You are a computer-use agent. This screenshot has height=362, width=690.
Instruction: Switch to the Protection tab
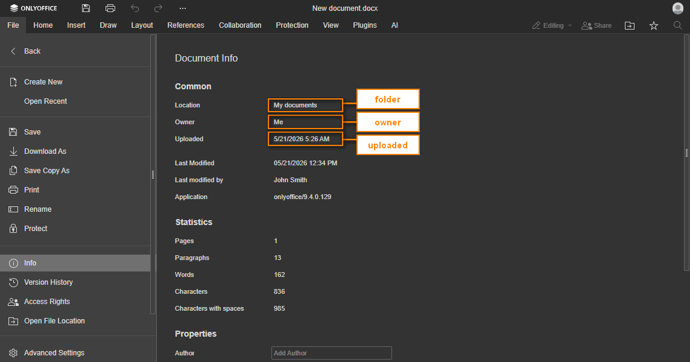(292, 25)
